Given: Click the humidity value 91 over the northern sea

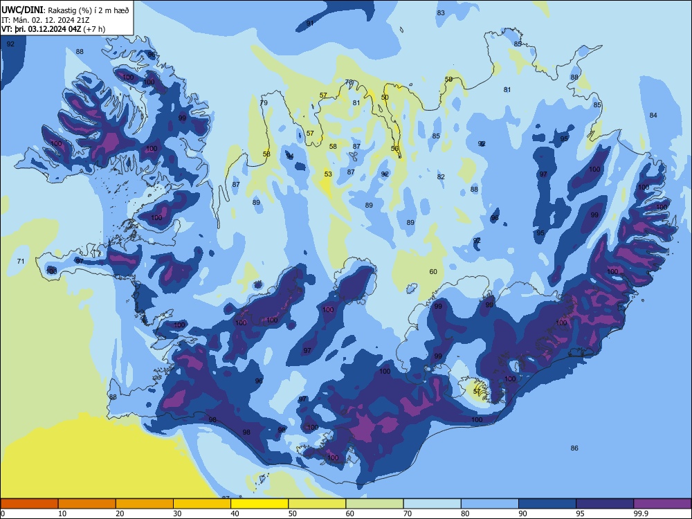Looking at the screenshot, I should click(x=310, y=23).
